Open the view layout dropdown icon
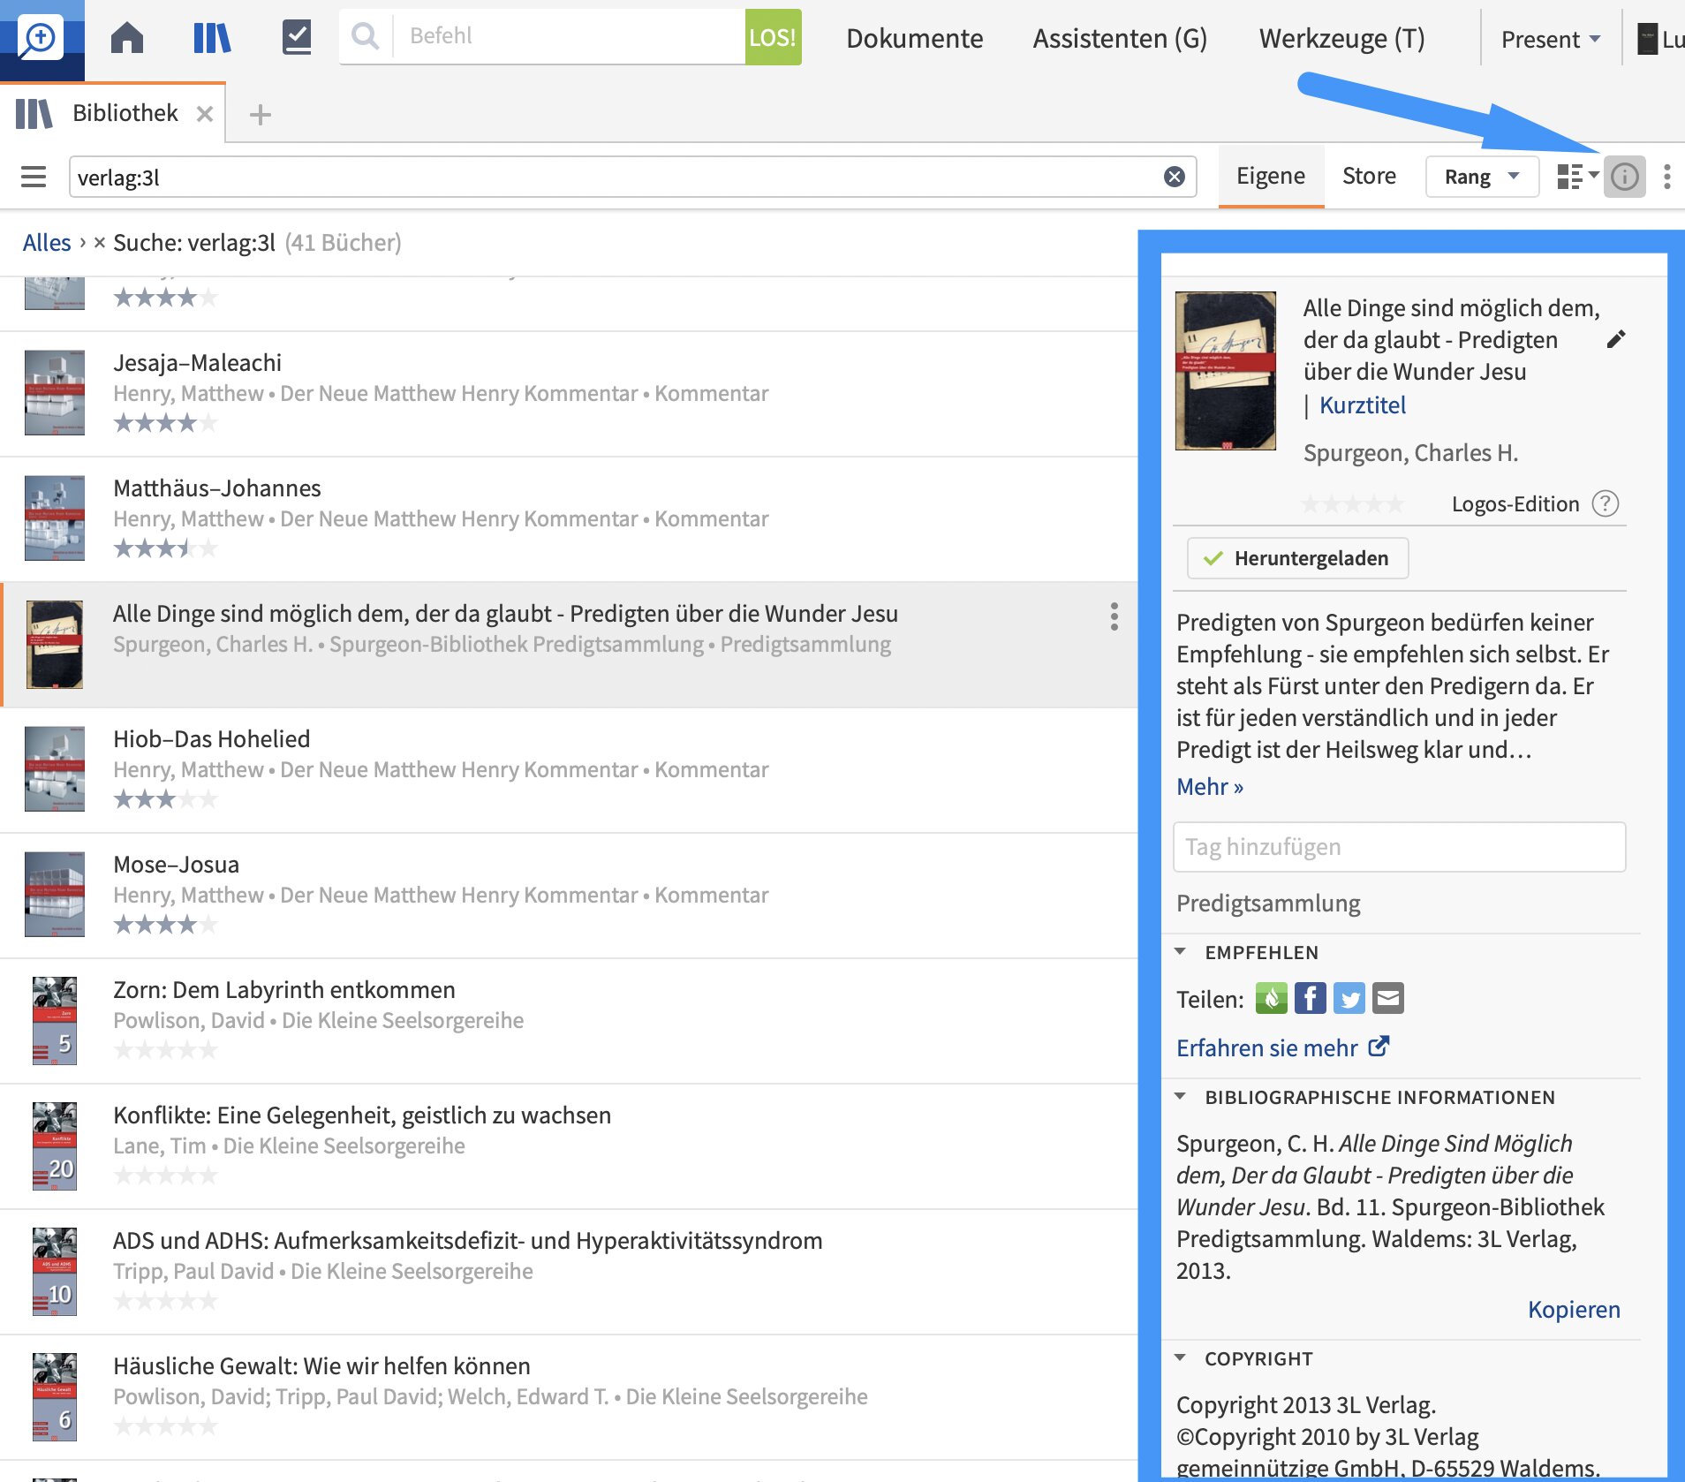The width and height of the screenshot is (1685, 1482). (x=1577, y=177)
